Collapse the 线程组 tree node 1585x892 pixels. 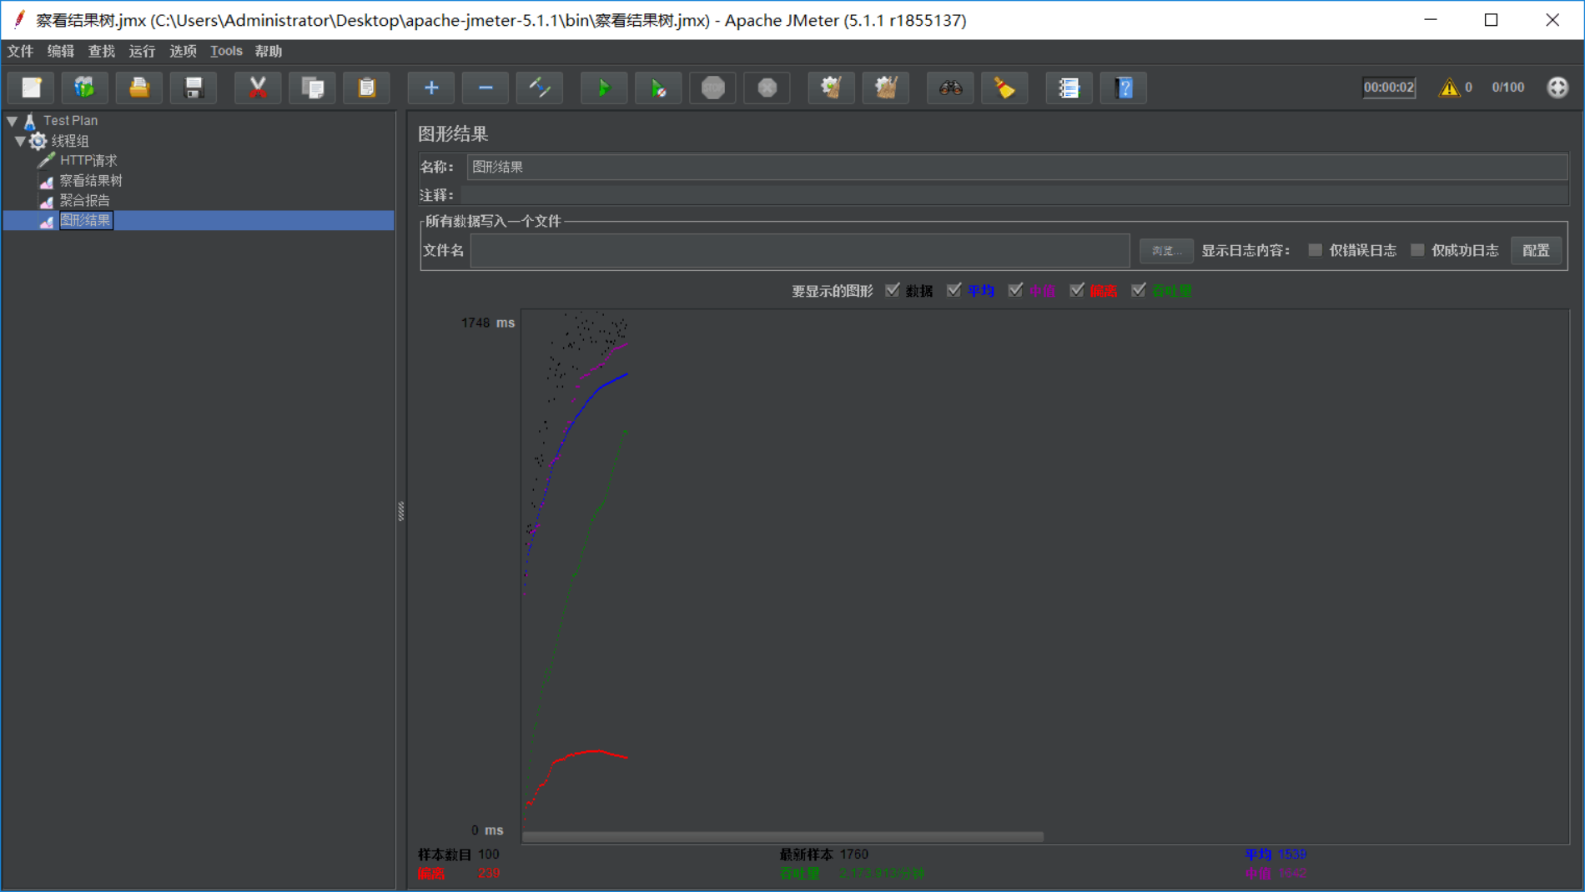(x=20, y=141)
